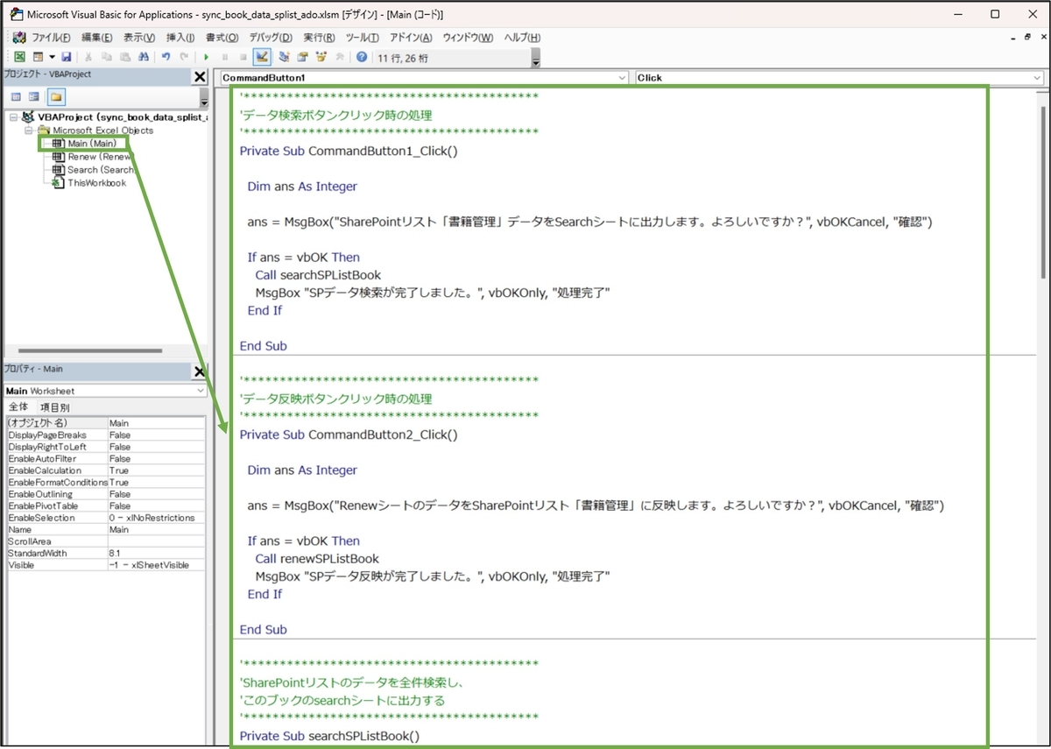Click the Project Explorer toolbar scroll arrow
The height and width of the screenshot is (749, 1051).
pyautogui.click(x=203, y=97)
